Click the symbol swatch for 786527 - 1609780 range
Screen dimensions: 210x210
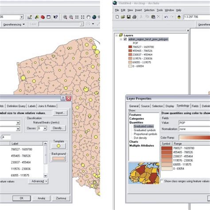(167, 148)
